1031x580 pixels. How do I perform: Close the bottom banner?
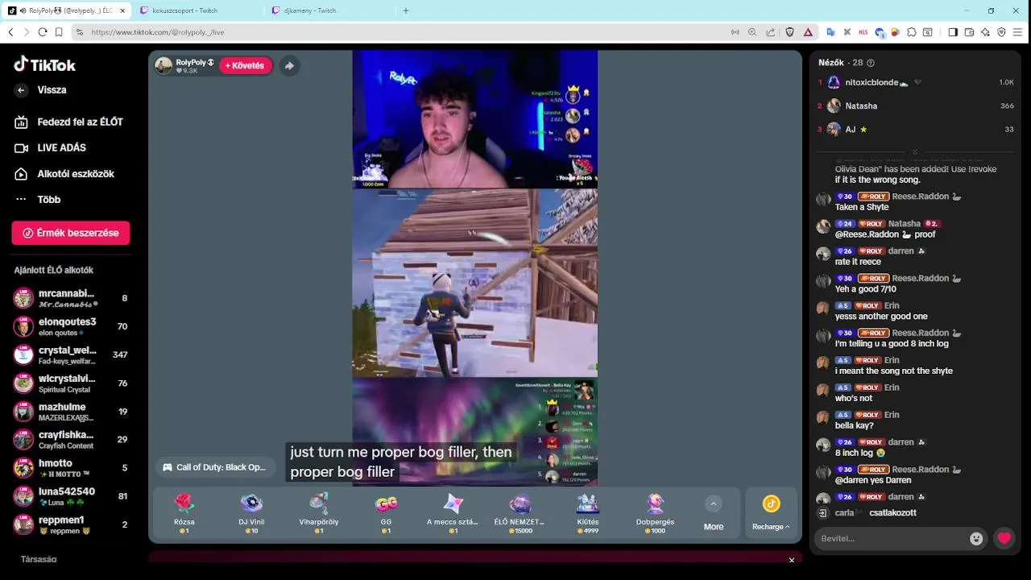tap(792, 560)
